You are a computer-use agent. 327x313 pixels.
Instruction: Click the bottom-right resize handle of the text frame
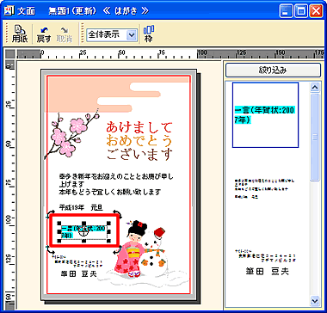[x=109, y=242]
